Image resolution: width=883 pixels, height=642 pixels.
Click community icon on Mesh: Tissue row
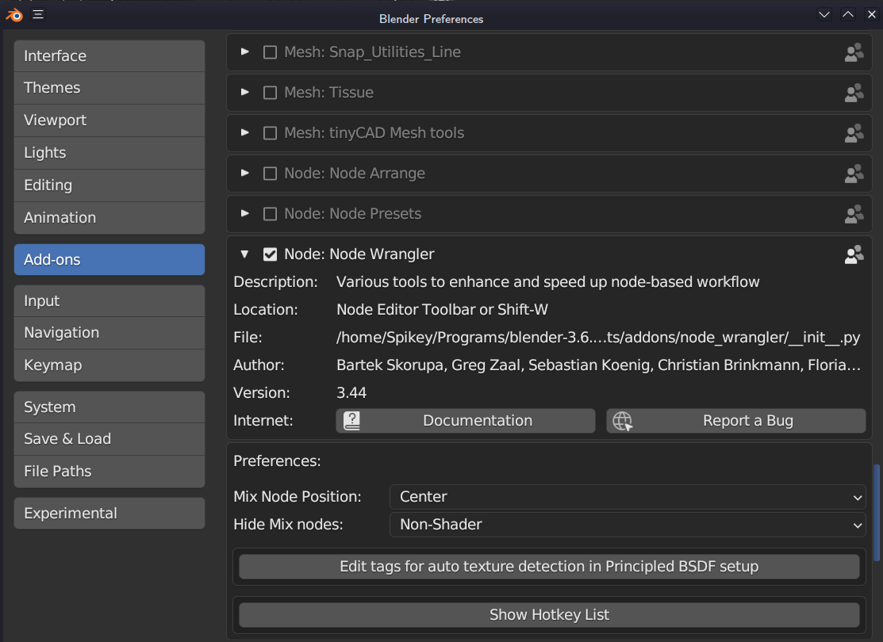(854, 93)
